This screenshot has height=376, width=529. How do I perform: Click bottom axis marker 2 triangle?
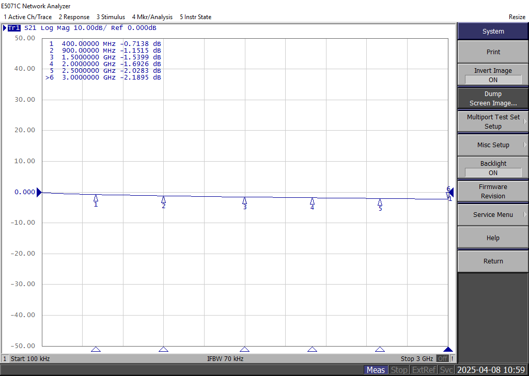point(163,349)
